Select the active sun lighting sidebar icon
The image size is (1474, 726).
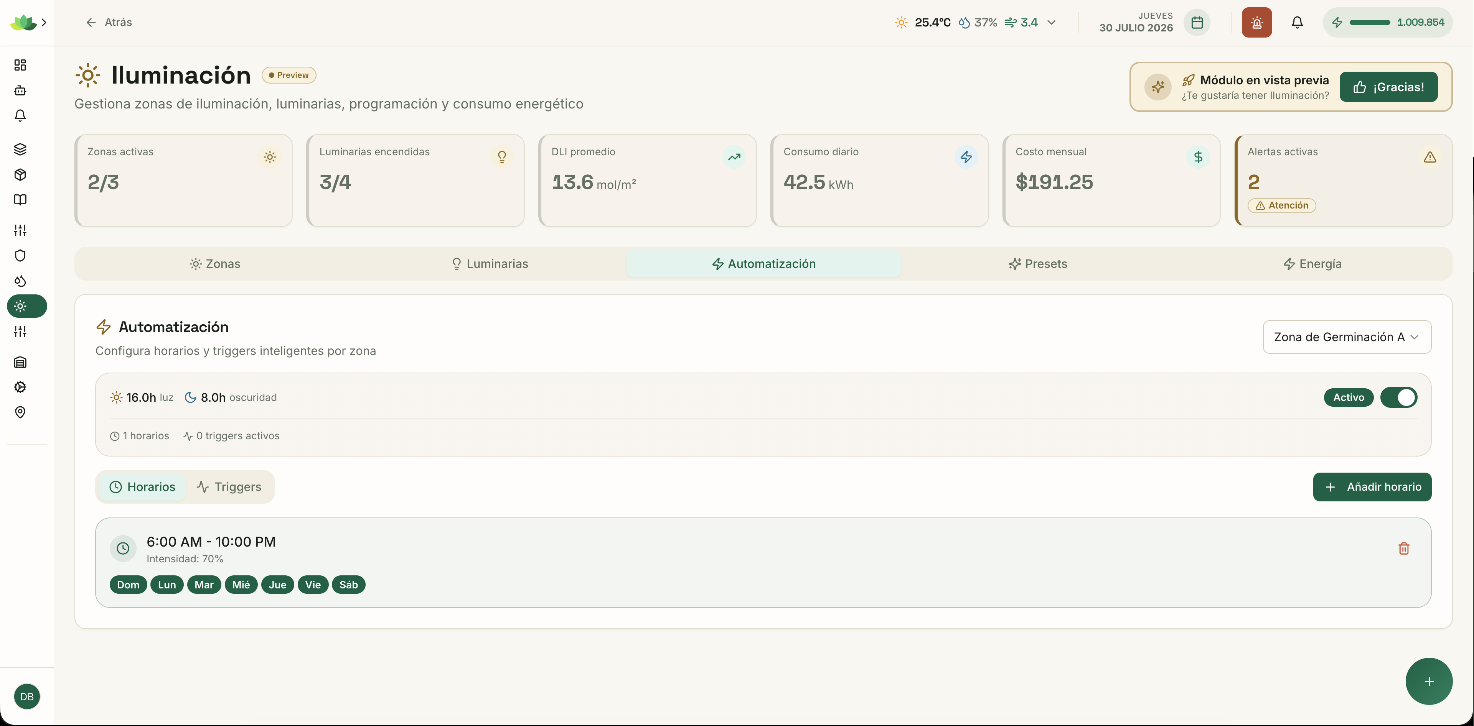pyautogui.click(x=27, y=306)
